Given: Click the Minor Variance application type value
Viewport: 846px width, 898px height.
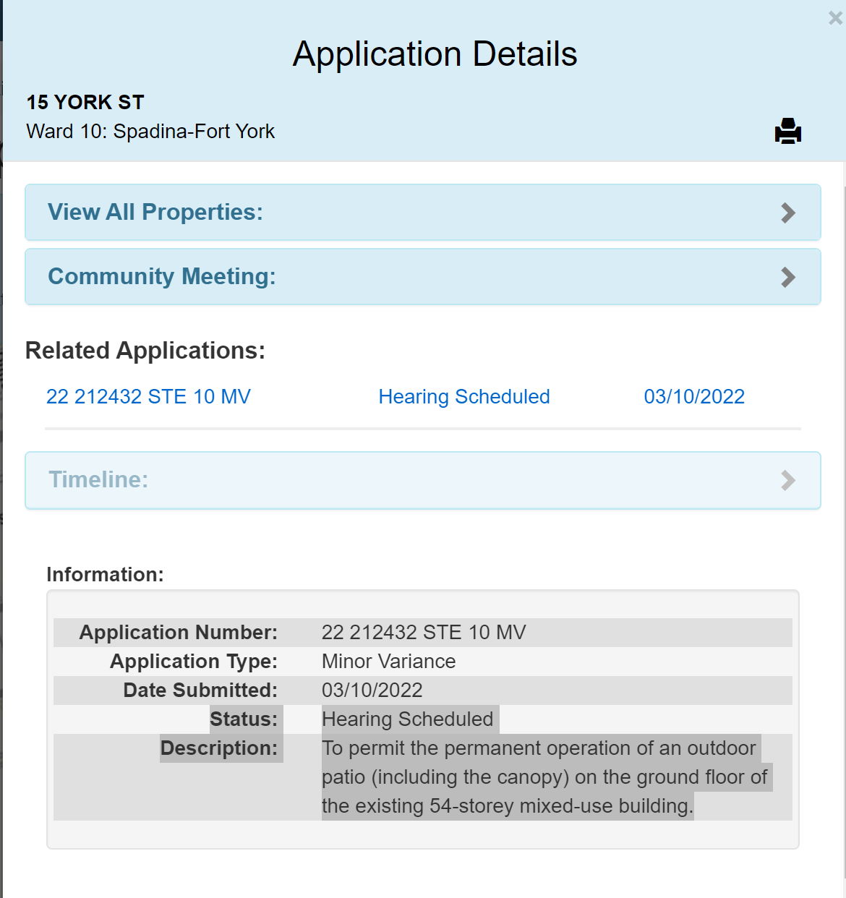Looking at the screenshot, I should [388, 661].
